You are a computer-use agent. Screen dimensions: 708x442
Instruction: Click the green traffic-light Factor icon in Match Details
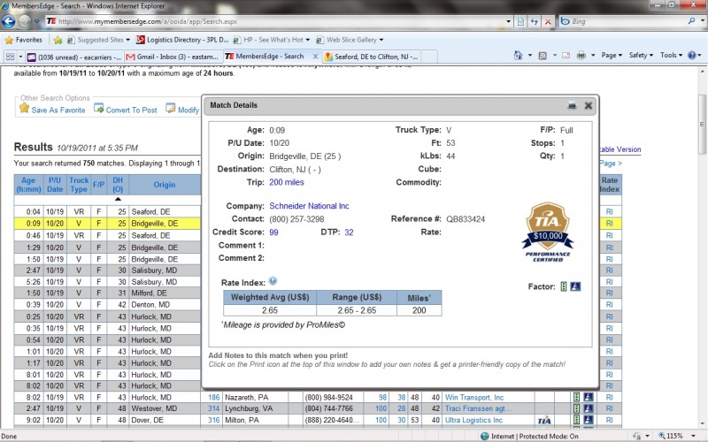tap(564, 286)
